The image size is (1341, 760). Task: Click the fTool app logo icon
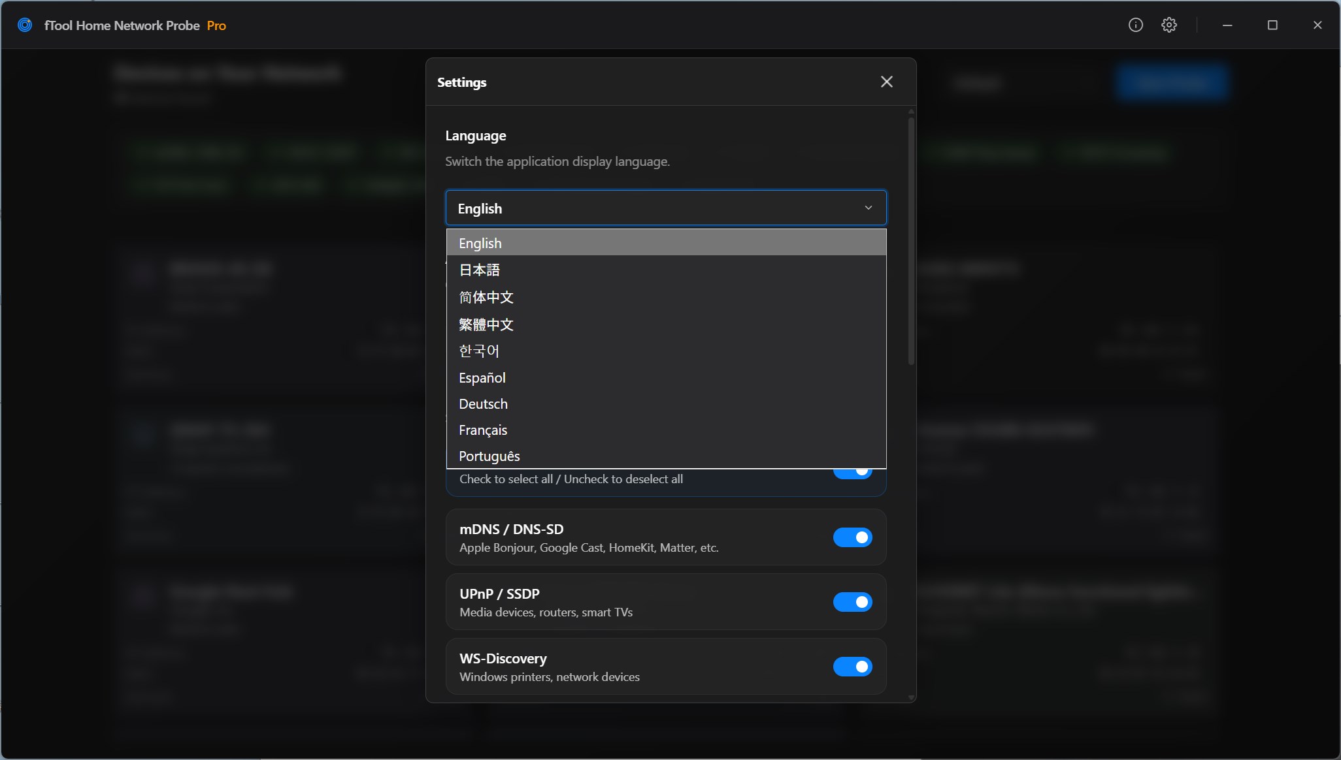click(25, 25)
